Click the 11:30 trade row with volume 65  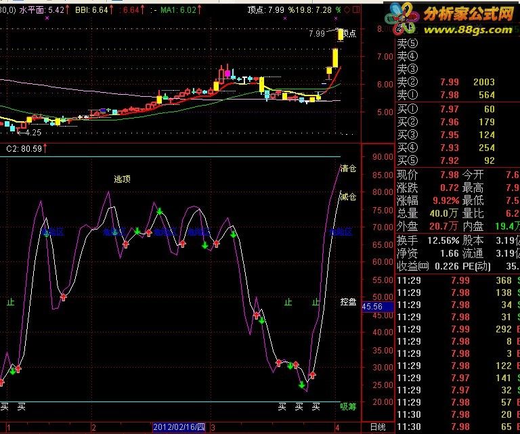point(458,427)
